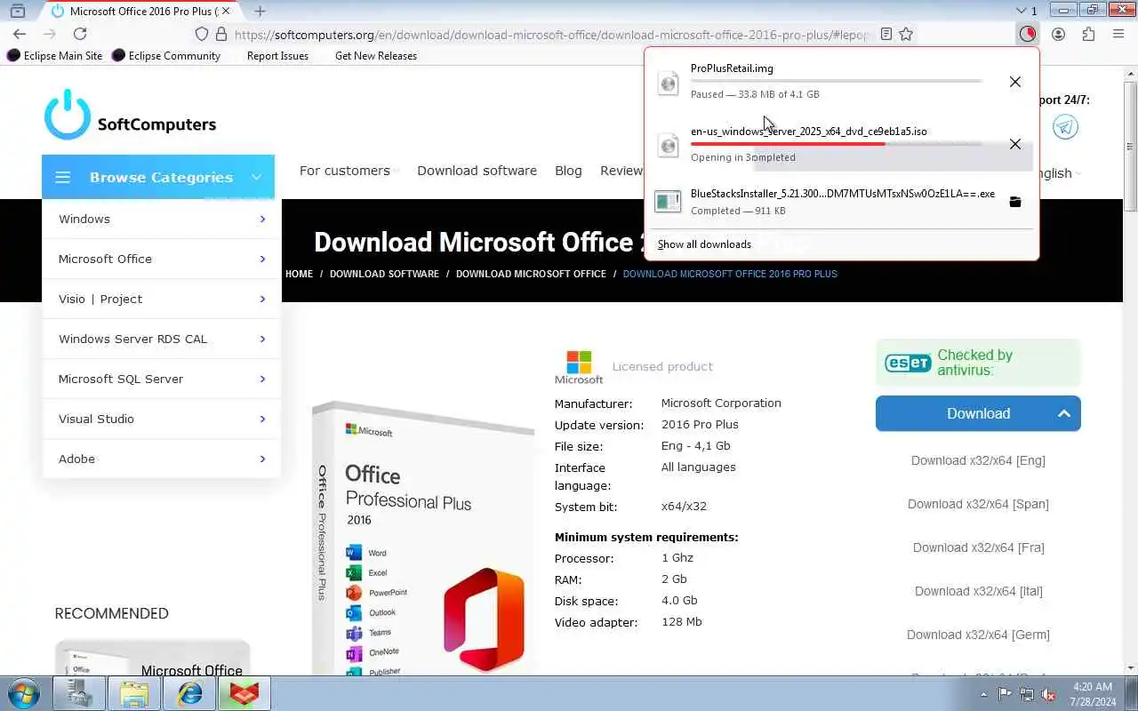Viewport: 1138px width, 711px height.
Task: Click the site security padlock icon
Action: (220, 34)
